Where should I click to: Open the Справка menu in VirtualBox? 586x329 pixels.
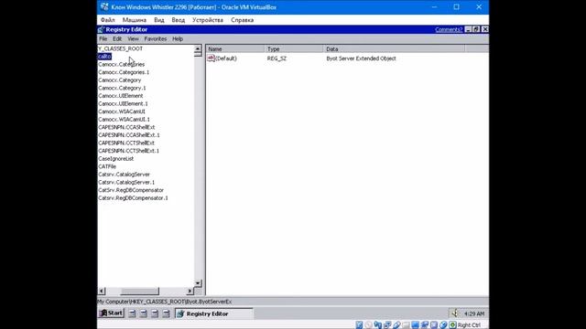[242, 20]
